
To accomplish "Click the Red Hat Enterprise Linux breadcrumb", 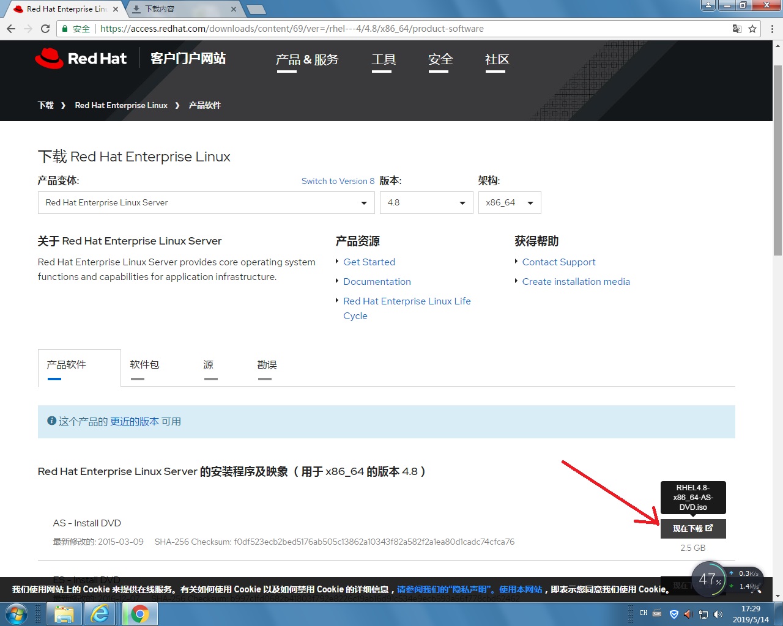I will tap(121, 105).
